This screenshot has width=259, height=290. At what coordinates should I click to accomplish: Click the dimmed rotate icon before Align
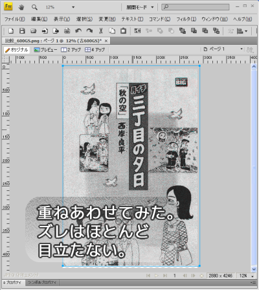231,31
